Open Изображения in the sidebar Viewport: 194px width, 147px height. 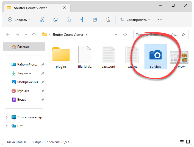pos(27,82)
